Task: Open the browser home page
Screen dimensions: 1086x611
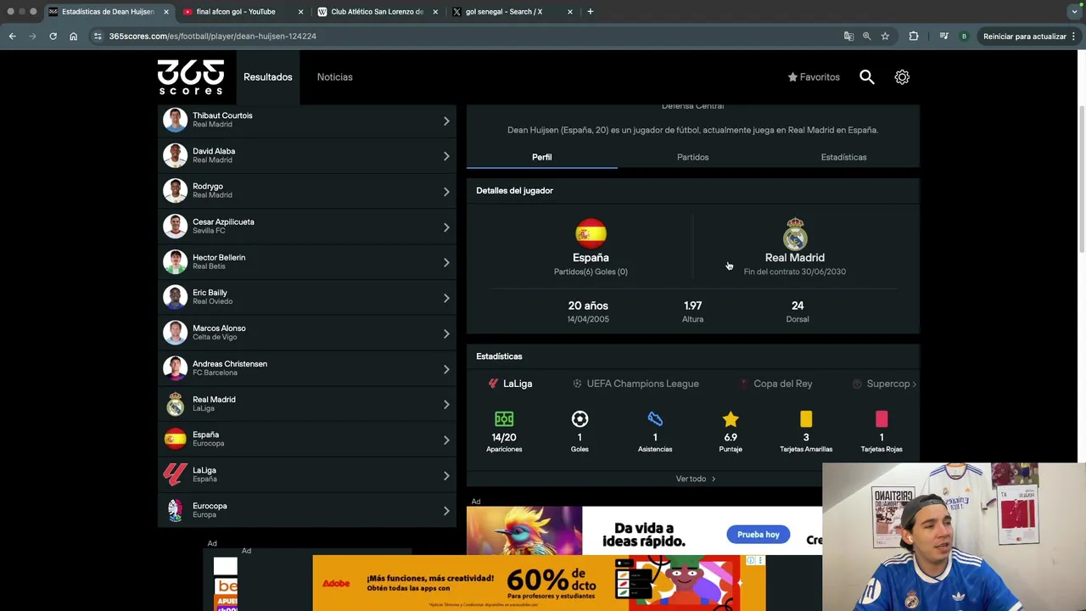Action: click(x=73, y=36)
